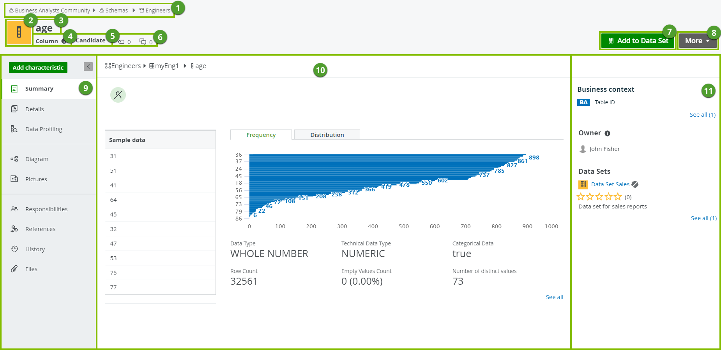The height and width of the screenshot is (350, 721).
Task: Click the Add characteristic button
Action: coord(38,68)
